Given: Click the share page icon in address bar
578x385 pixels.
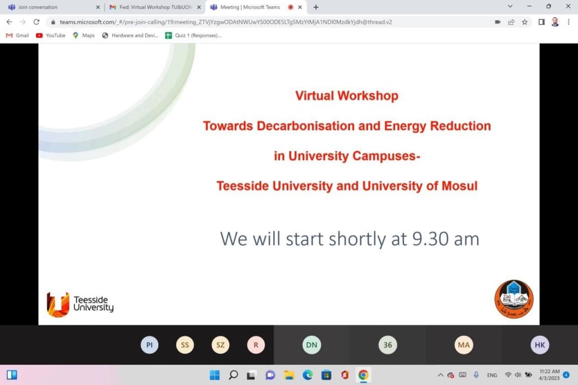Looking at the screenshot, I should [511, 22].
